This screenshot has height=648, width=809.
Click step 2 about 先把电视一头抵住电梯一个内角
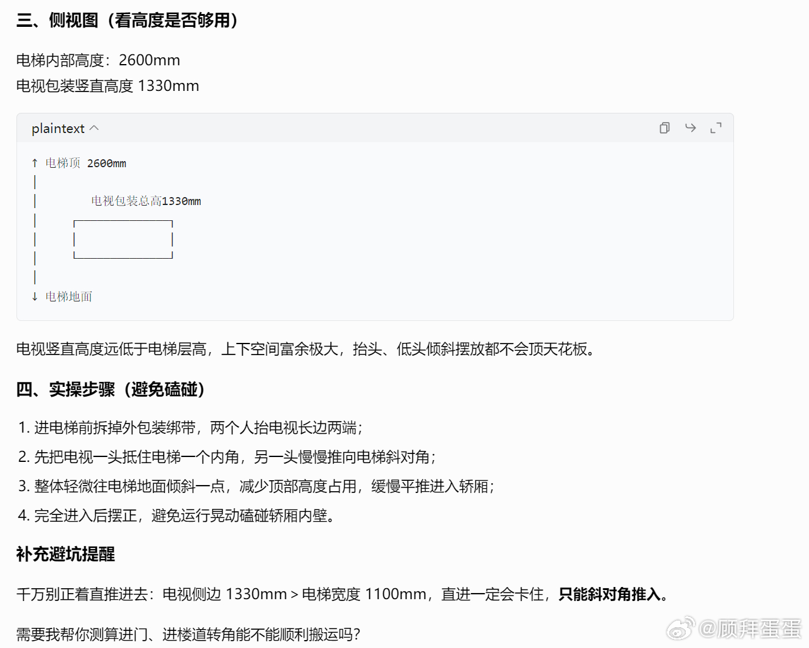point(226,457)
